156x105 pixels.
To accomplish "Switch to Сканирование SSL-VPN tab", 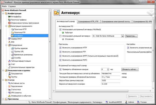I will (x=142, y=21).
